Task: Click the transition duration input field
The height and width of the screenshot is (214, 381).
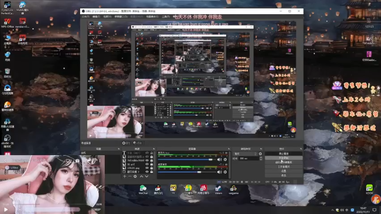Action: click(249, 158)
